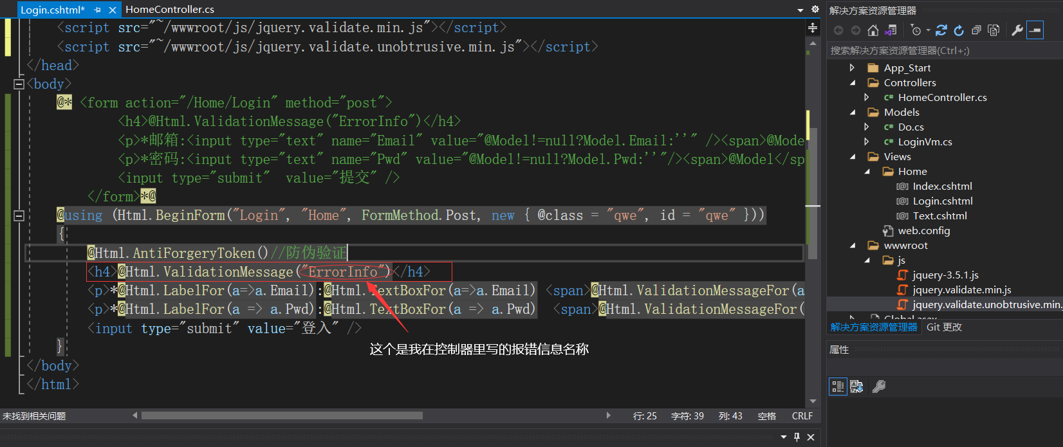Viewport: 1063px width, 447px height.
Task: Select Do.cs file in Models
Action: tap(911, 127)
